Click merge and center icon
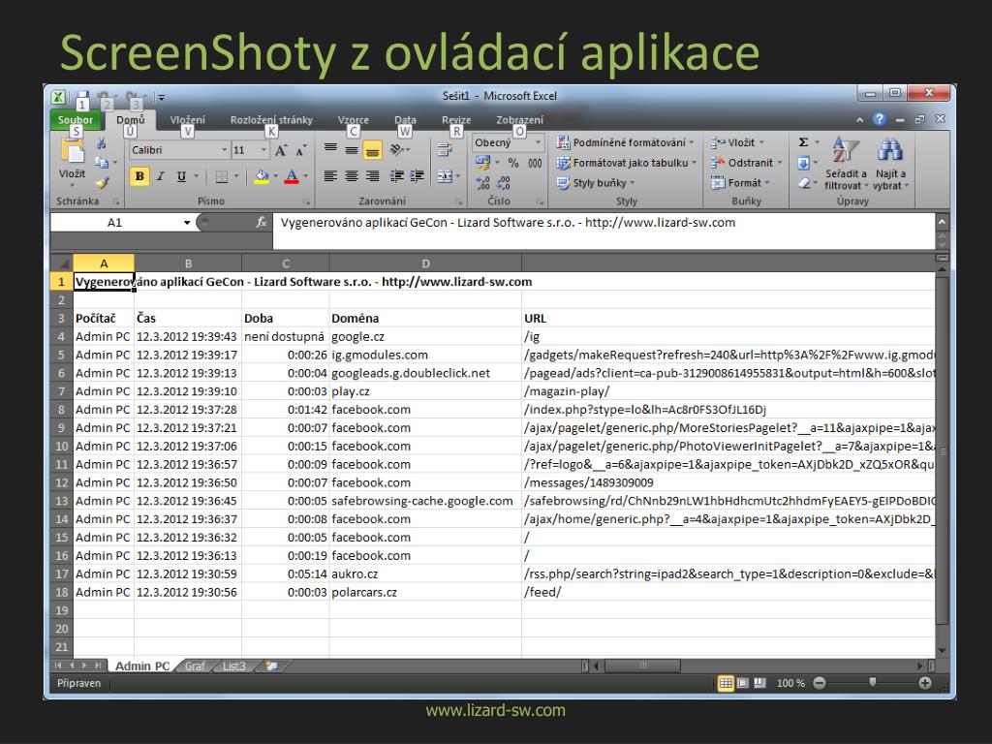 (445, 176)
